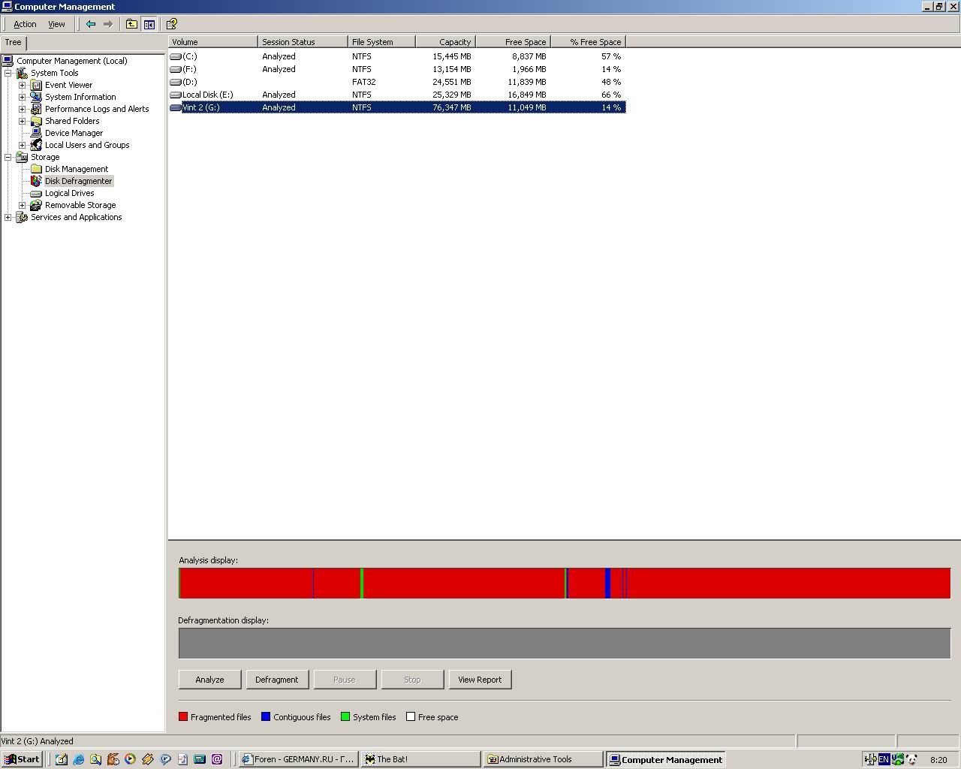Image resolution: width=961 pixels, height=769 pixels.
Task: Switch to Administrative Tools taskbar window
Action: (x=543, y=759)
